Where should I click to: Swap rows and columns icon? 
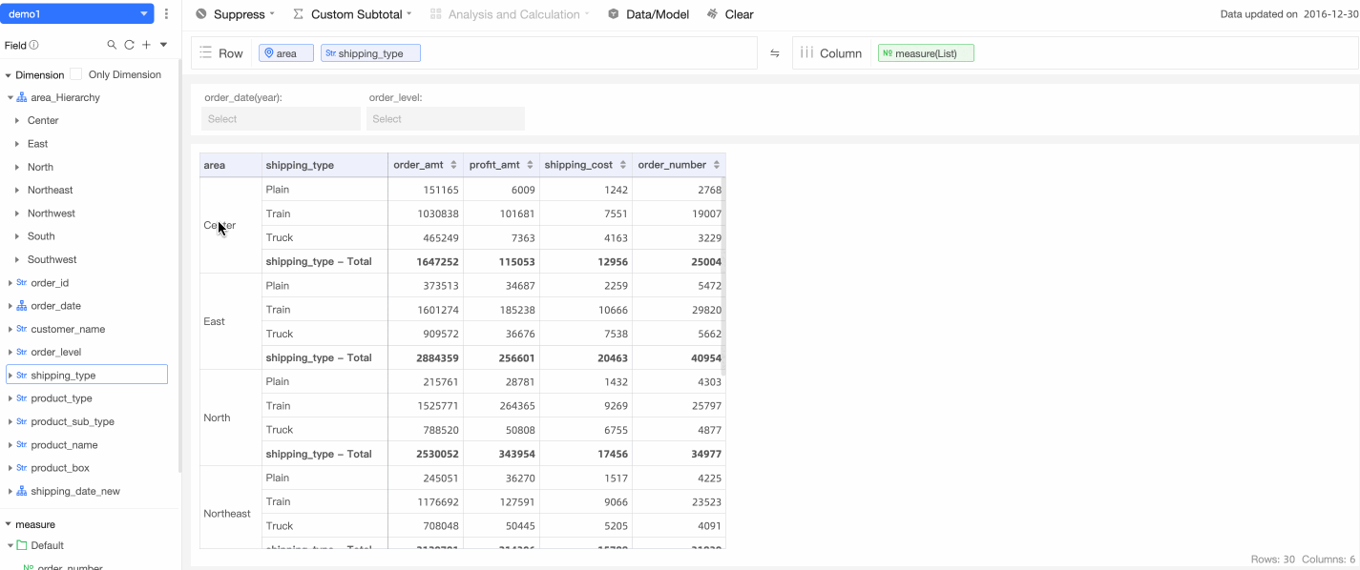[x=775, y=53]
